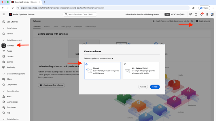Select the ML-Assisted radio button

click(125, 64)
